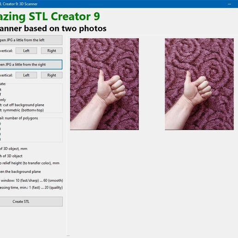This screenshot has height=238, width=238.
Task: Start conversion with the Create STL button
Action: click(x=31, y=202)
